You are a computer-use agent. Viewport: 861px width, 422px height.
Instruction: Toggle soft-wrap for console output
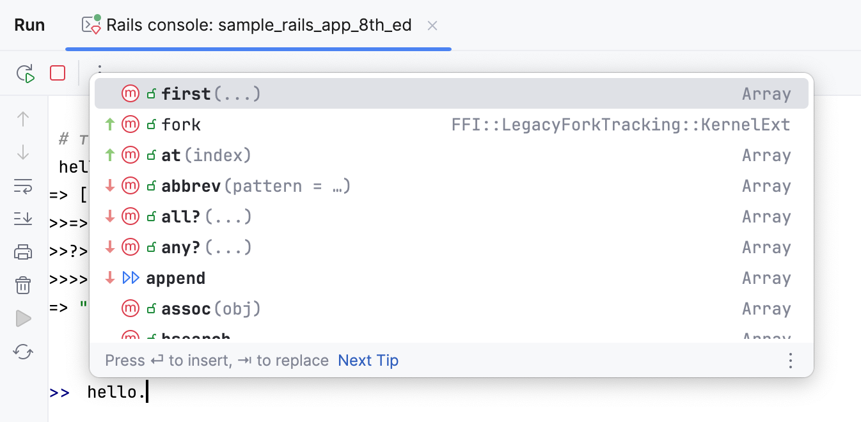pos(23,185)
